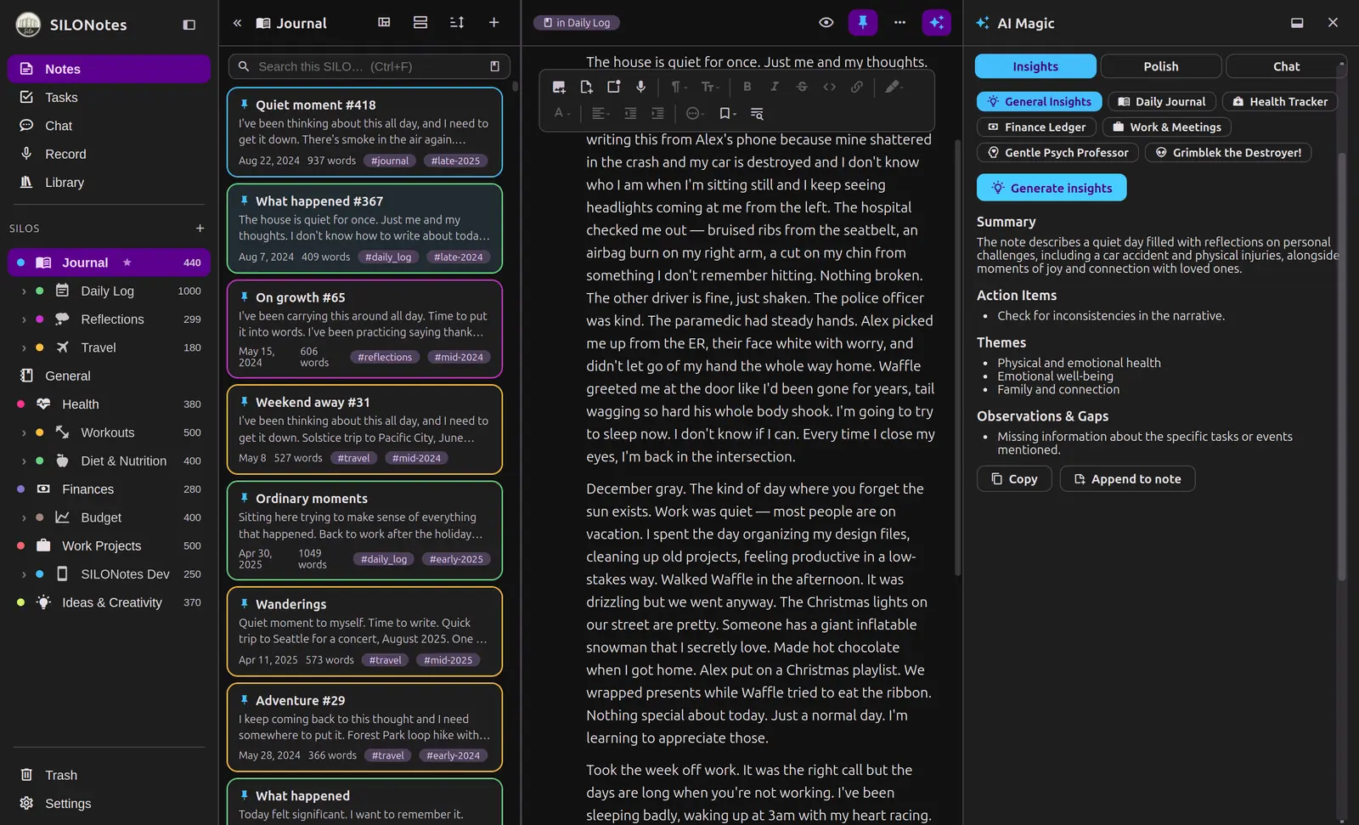1359x825 pixels.
Task: Switch note list to card view
Action: point(420,22)
